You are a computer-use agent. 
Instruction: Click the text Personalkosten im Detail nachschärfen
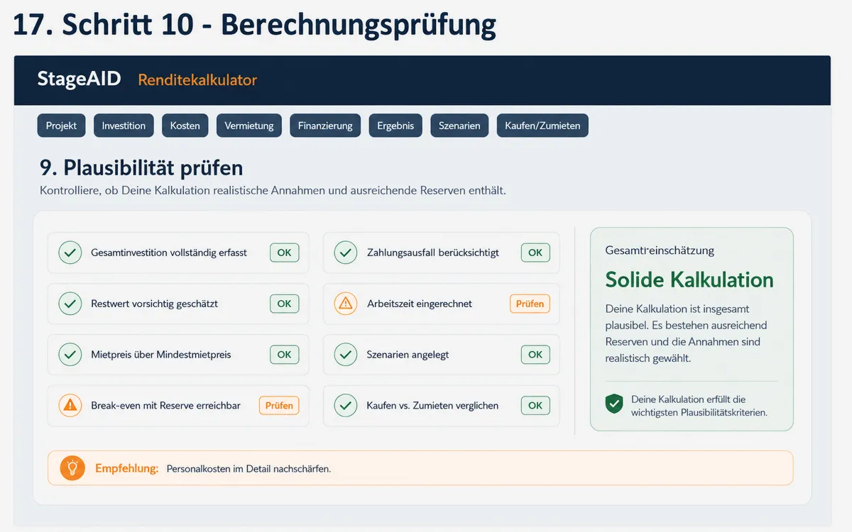tap(248, 469)
